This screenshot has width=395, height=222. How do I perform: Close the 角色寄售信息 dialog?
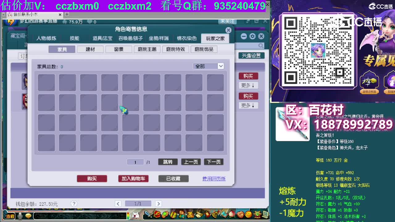pyautogui.click(x=228, y=30)
